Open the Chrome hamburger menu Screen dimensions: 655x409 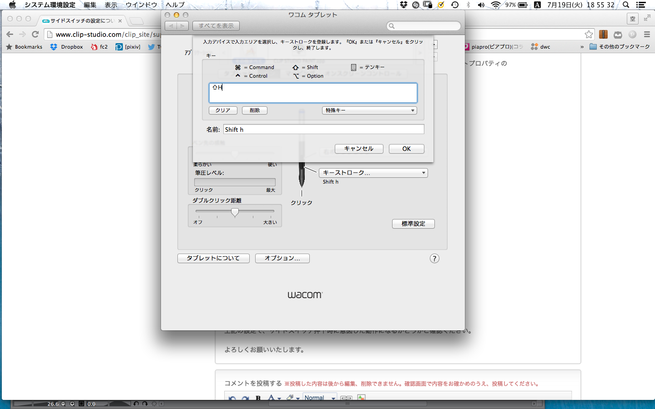(647, 35)
